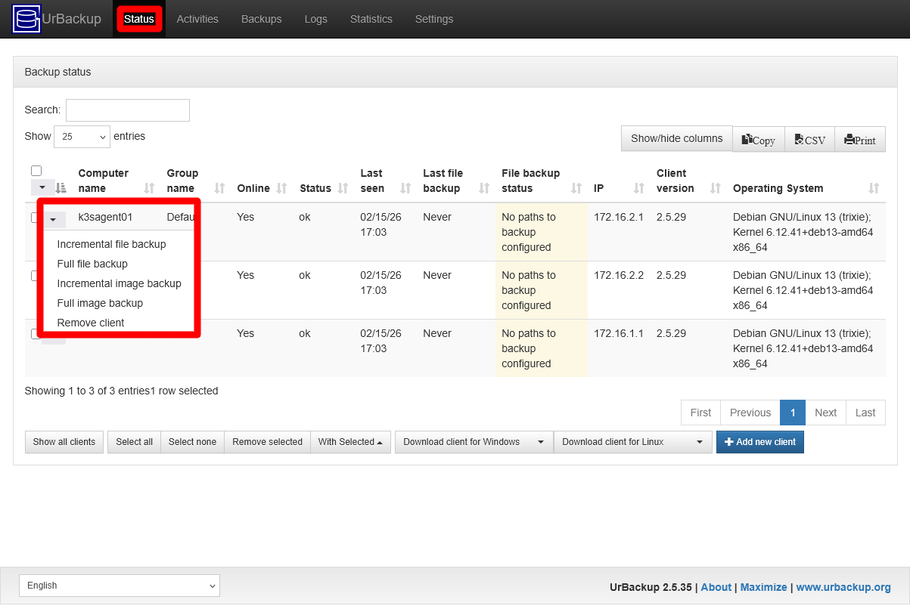The width and height of the screenshot is (910, 609).
Task: Click the Copy to clipboard icon
Action: click(747, 139)
